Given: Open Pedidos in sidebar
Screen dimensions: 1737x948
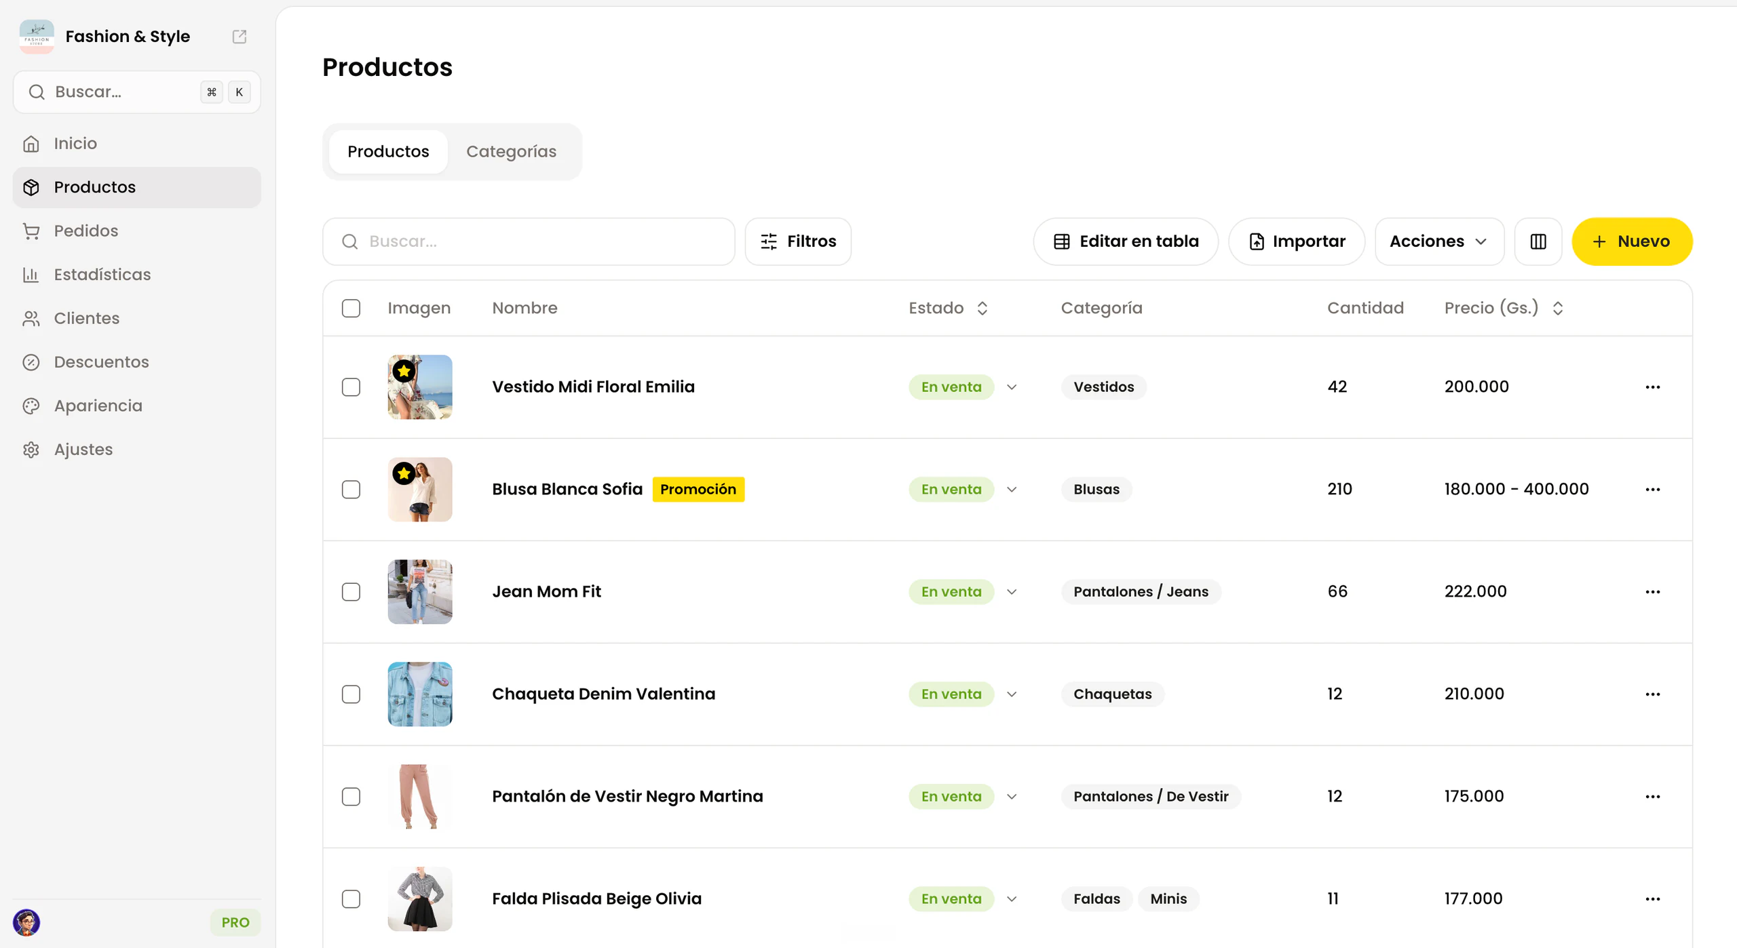Looking at the screenshot, I should click(x=137, y=231).
